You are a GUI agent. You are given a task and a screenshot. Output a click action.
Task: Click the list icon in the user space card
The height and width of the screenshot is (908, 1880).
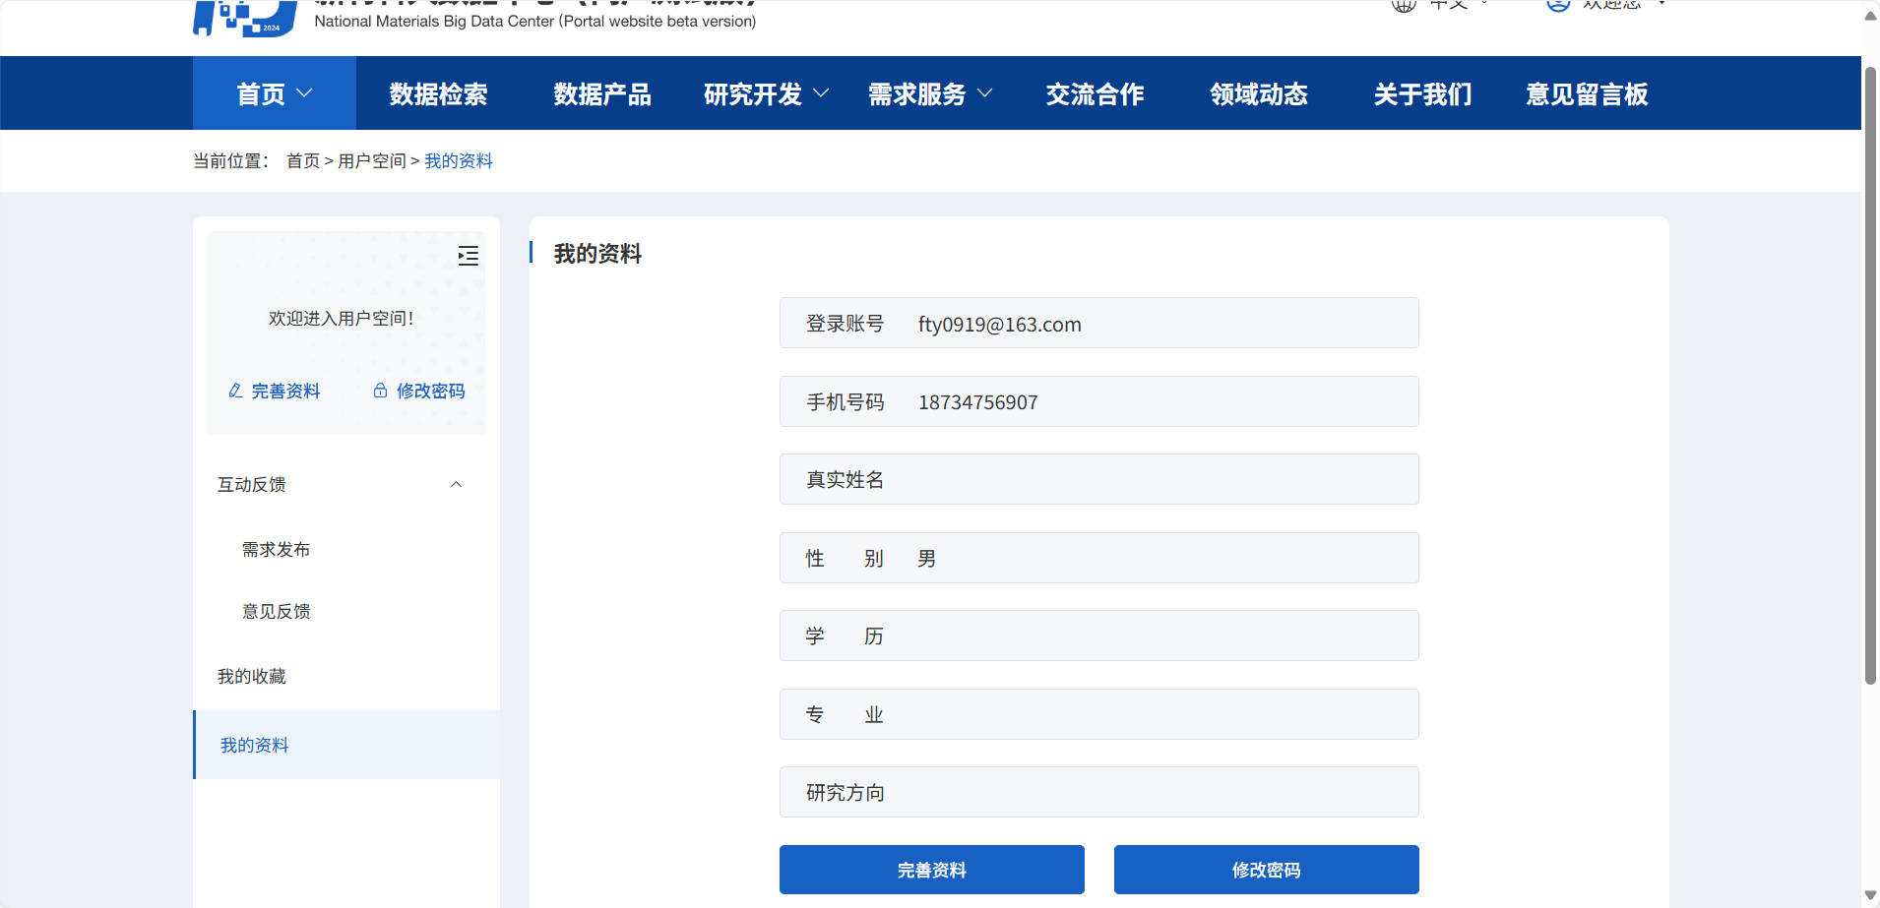(x=469, y=256)
